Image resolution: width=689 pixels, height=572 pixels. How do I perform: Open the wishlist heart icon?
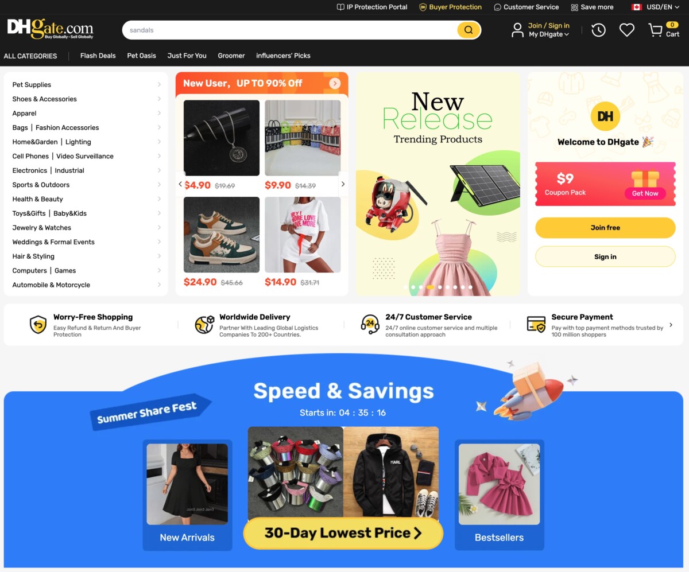(627, 30)
